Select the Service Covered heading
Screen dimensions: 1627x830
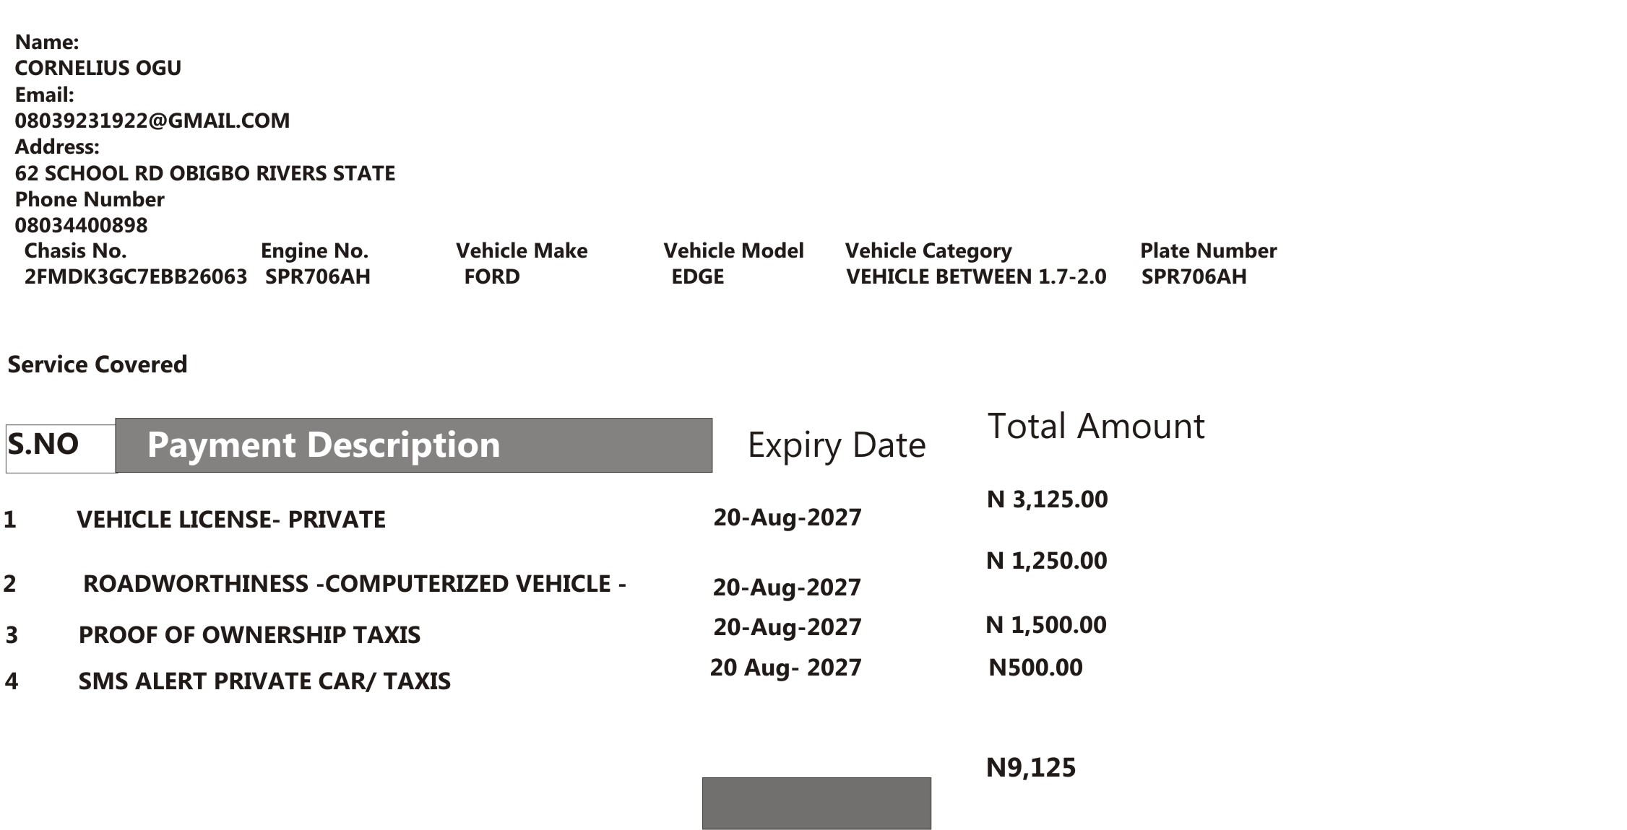tap(98, 364)
